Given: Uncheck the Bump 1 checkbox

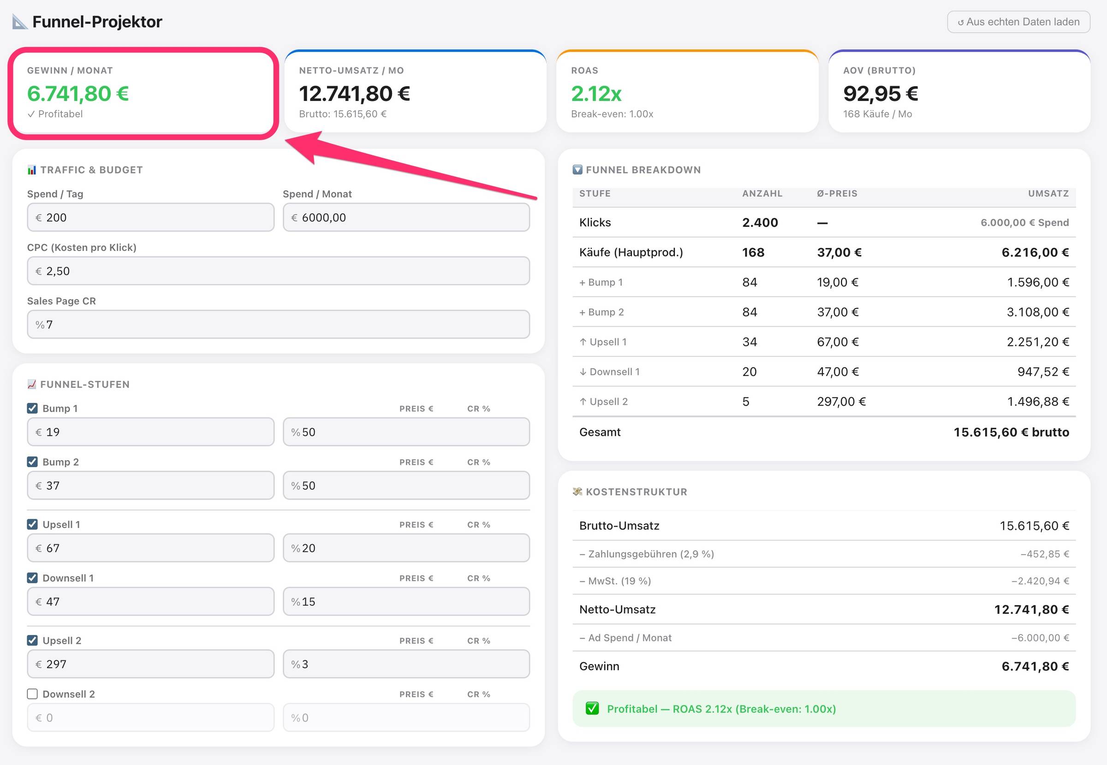Looking at the screenshot, I should (x=33, y=409).
